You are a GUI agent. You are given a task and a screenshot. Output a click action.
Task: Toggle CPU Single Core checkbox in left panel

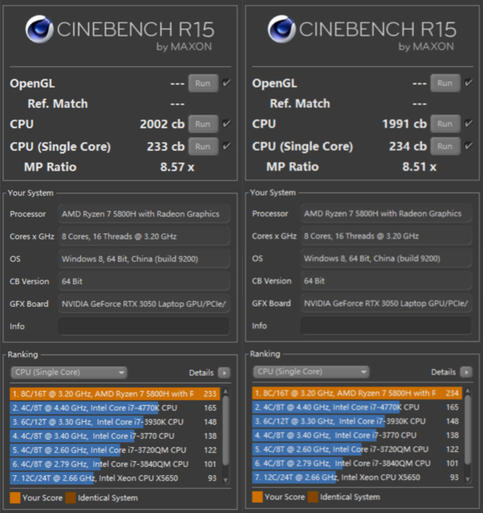(x=226, y=146)
